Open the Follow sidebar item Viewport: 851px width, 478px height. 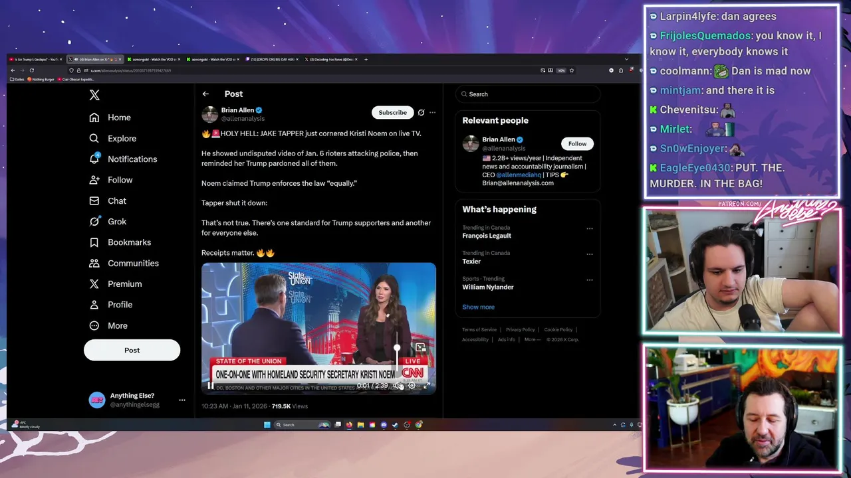pyautogui.click(x=111, y=180)
